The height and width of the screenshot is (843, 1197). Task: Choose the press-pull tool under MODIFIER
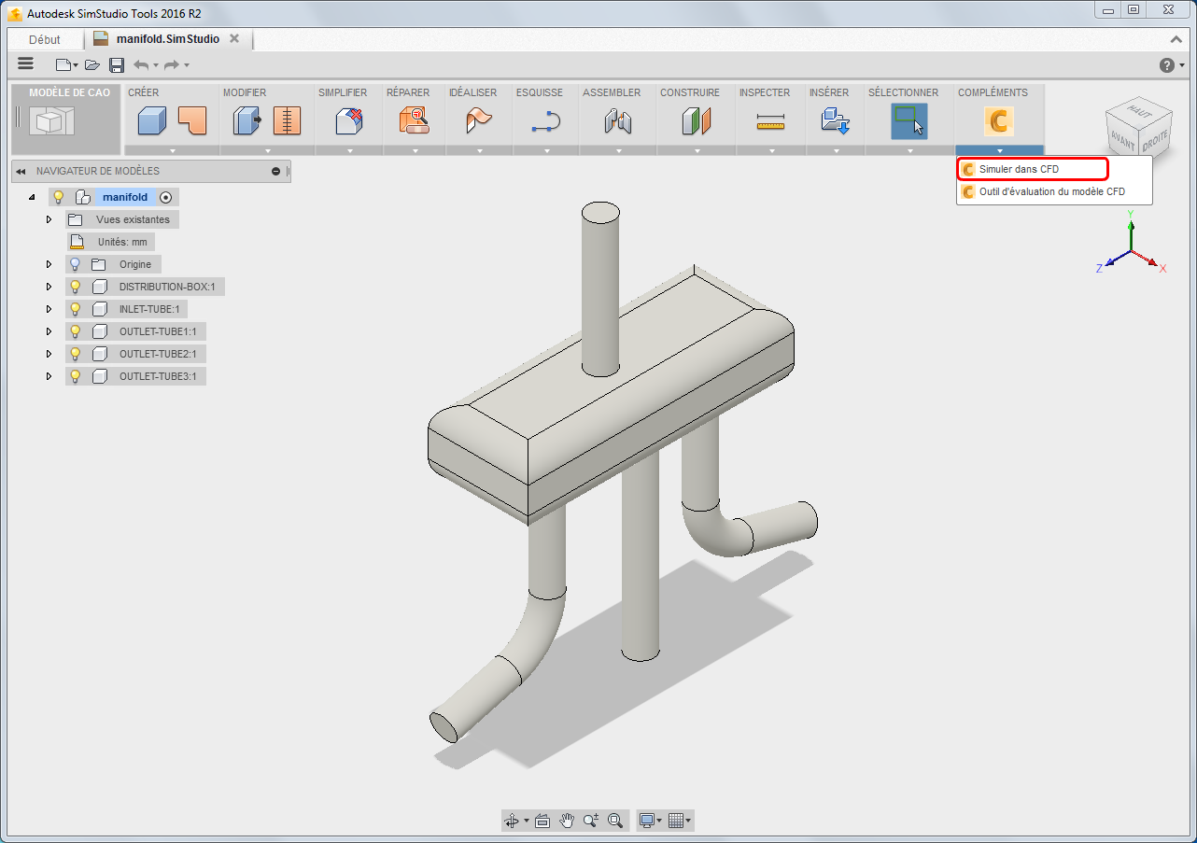246,120
